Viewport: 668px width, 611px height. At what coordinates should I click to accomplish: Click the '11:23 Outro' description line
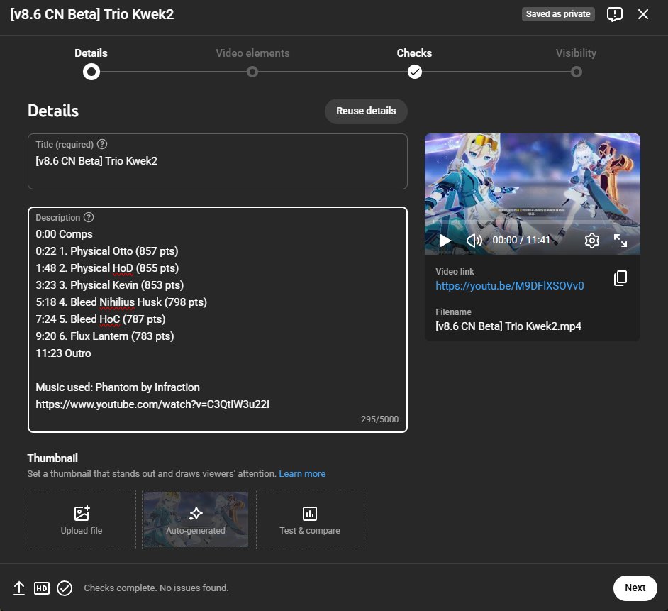click(x=64, y=353)
